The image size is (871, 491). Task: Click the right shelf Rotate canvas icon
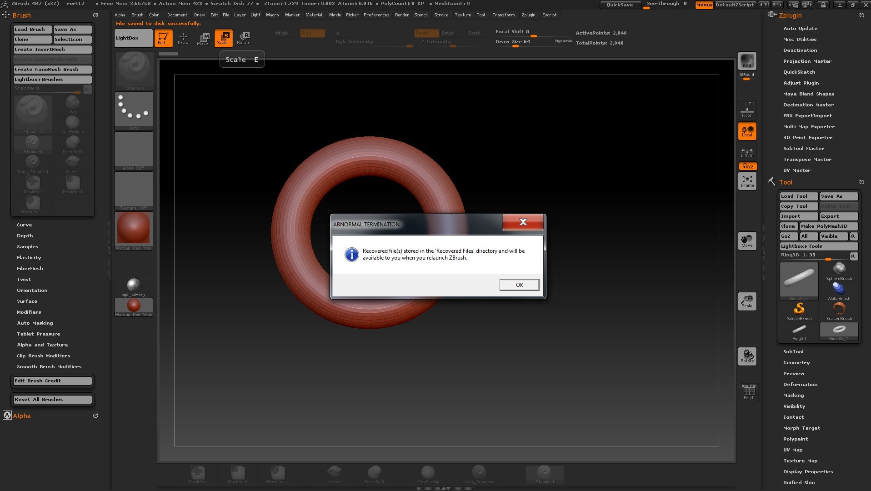pos(747,356)
